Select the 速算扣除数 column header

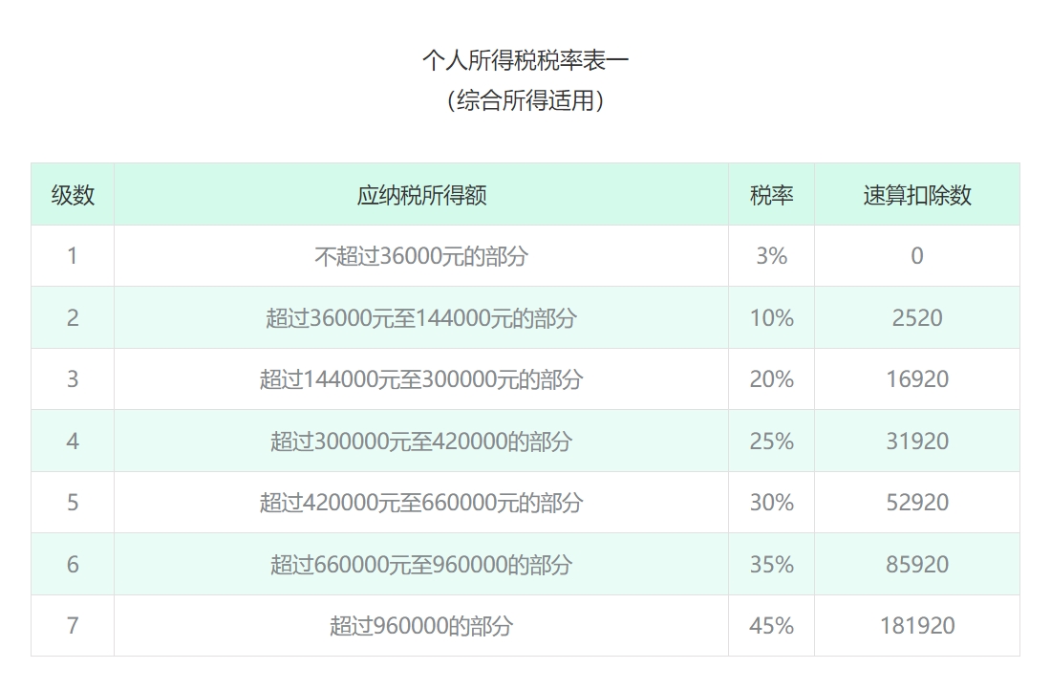tap(917, 194)
